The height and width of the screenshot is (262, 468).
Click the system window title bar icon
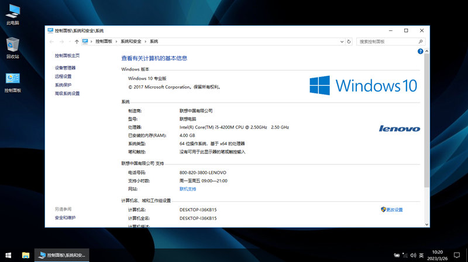pos(50,30)
